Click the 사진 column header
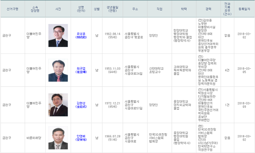The image size is (255, 153). pyautogui.click(x=58, y=9)
